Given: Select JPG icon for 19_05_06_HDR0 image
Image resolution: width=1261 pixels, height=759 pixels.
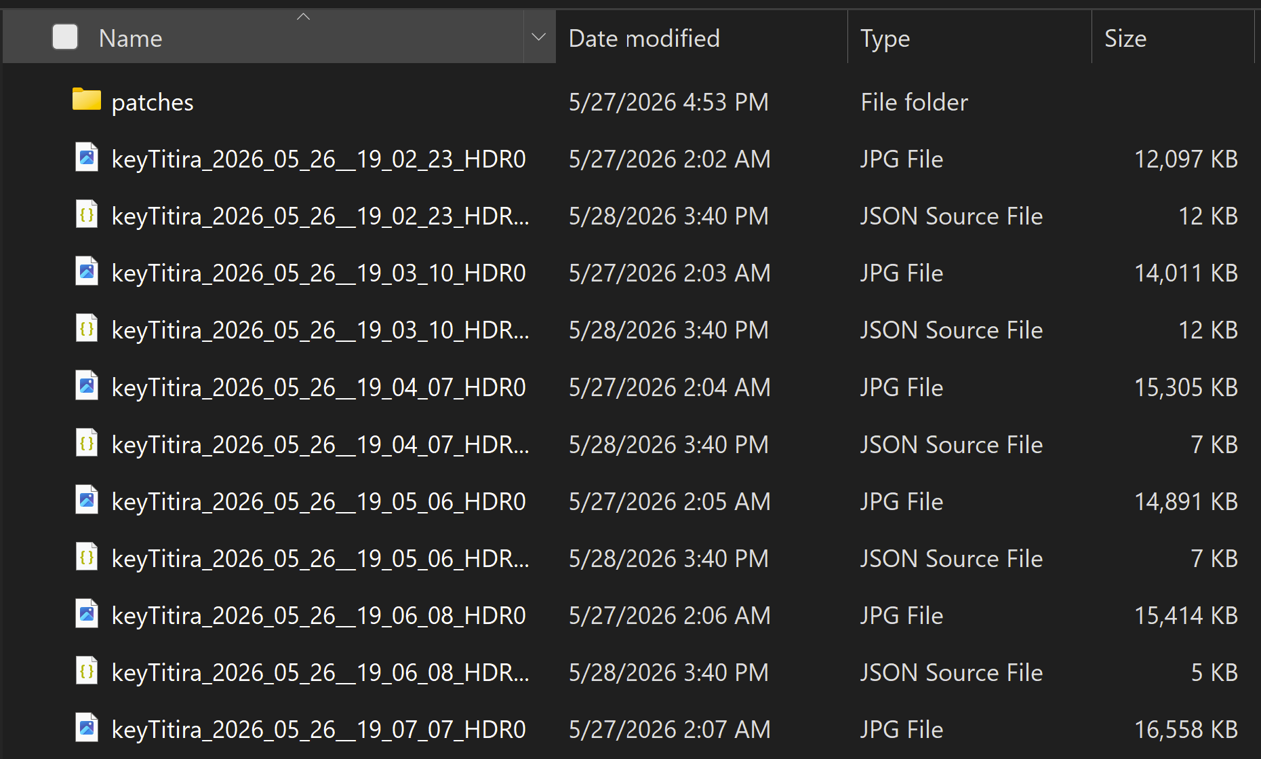Looking at the screenshot, I should tap(86, 500).
